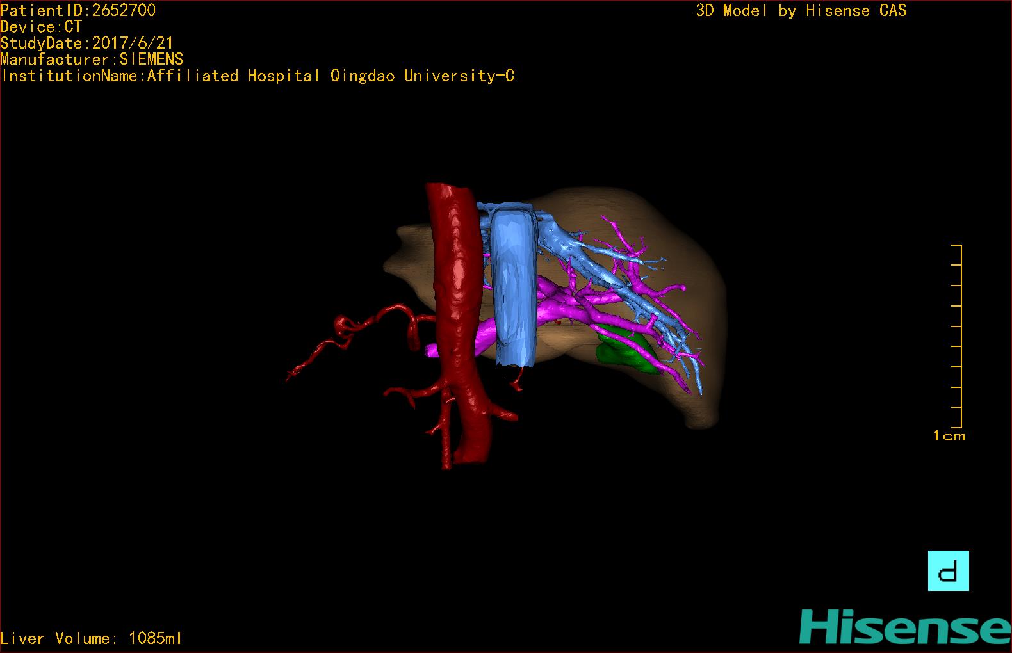Select the InstitutionName Affiliated Hospital Qingdao University text
The height and width of the screenshot is (653, 1012).
coord(258,76)
